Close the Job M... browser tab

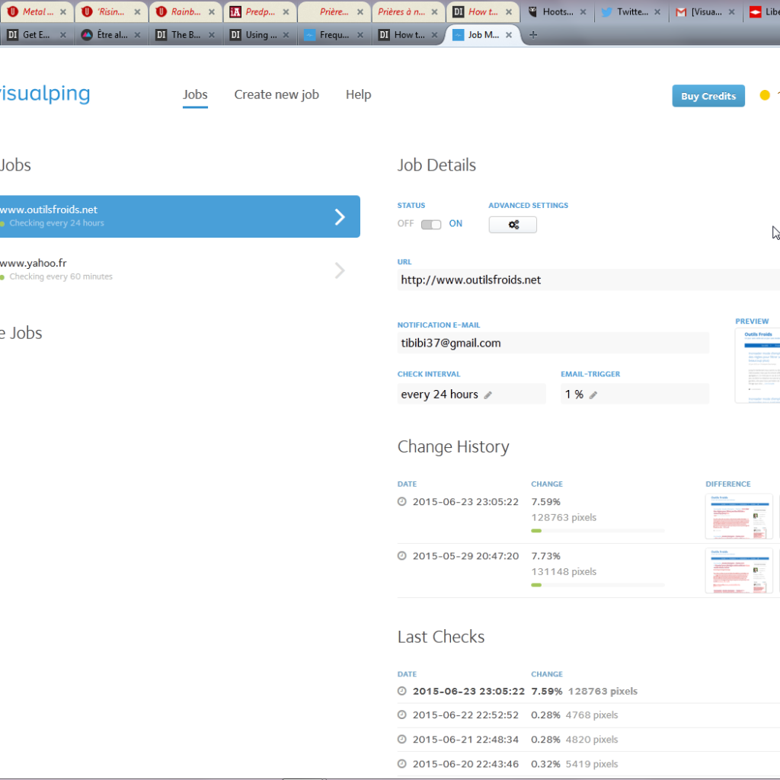[508, 35]
